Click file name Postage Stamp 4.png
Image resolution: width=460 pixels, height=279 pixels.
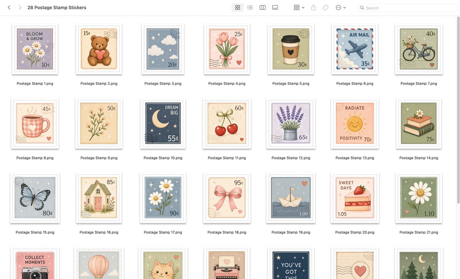227,83
